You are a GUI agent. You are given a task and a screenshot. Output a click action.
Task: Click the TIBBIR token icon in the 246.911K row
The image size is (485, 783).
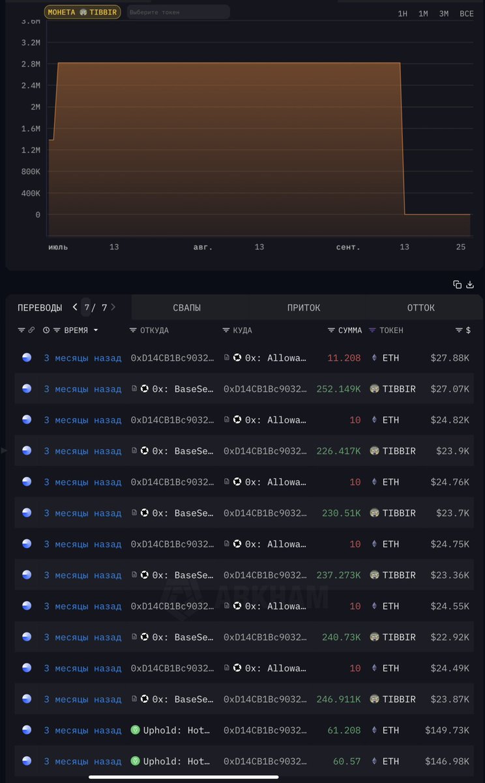(x=374, y=699)
